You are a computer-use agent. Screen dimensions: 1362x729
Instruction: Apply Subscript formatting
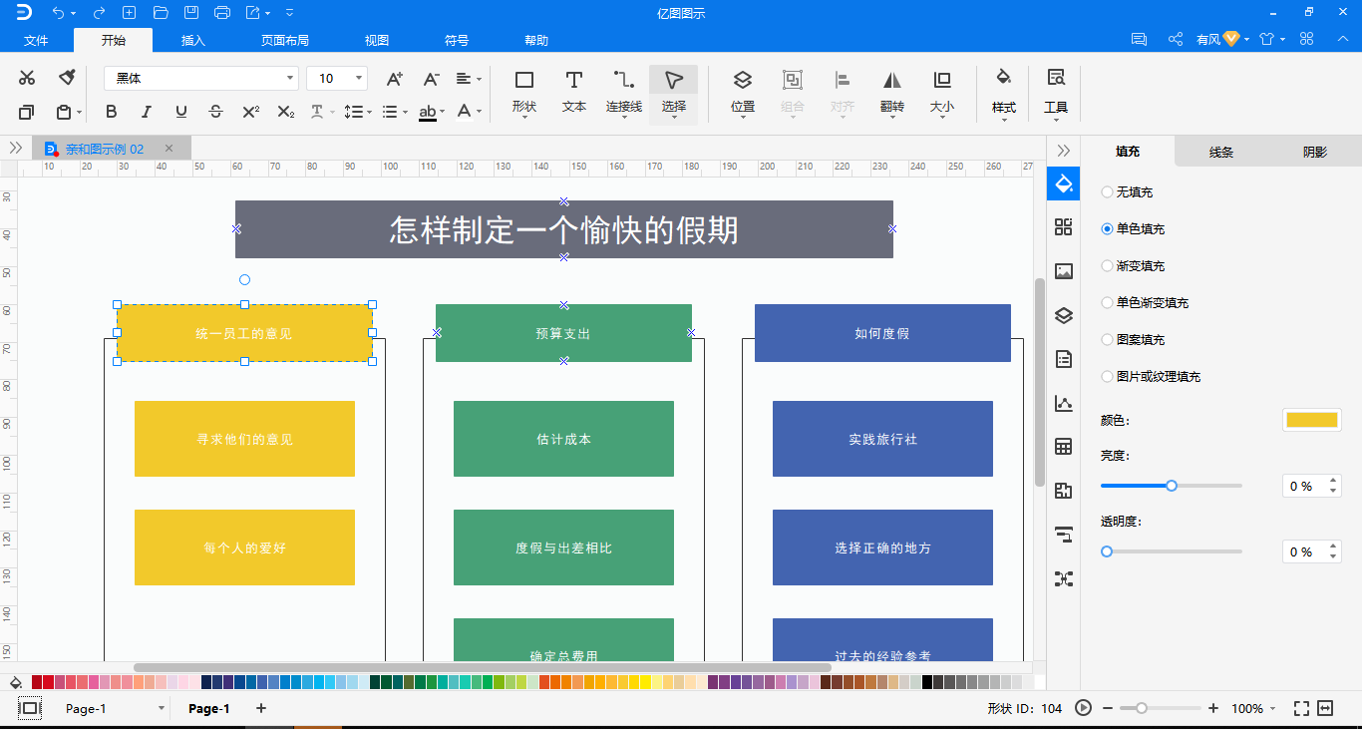pyautogui.click(x=285, y=112)
